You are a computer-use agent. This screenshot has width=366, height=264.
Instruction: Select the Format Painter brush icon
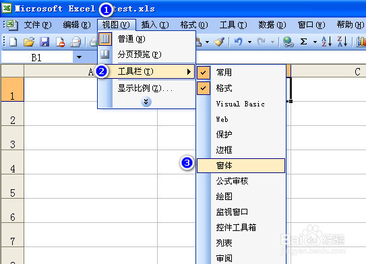219,42
